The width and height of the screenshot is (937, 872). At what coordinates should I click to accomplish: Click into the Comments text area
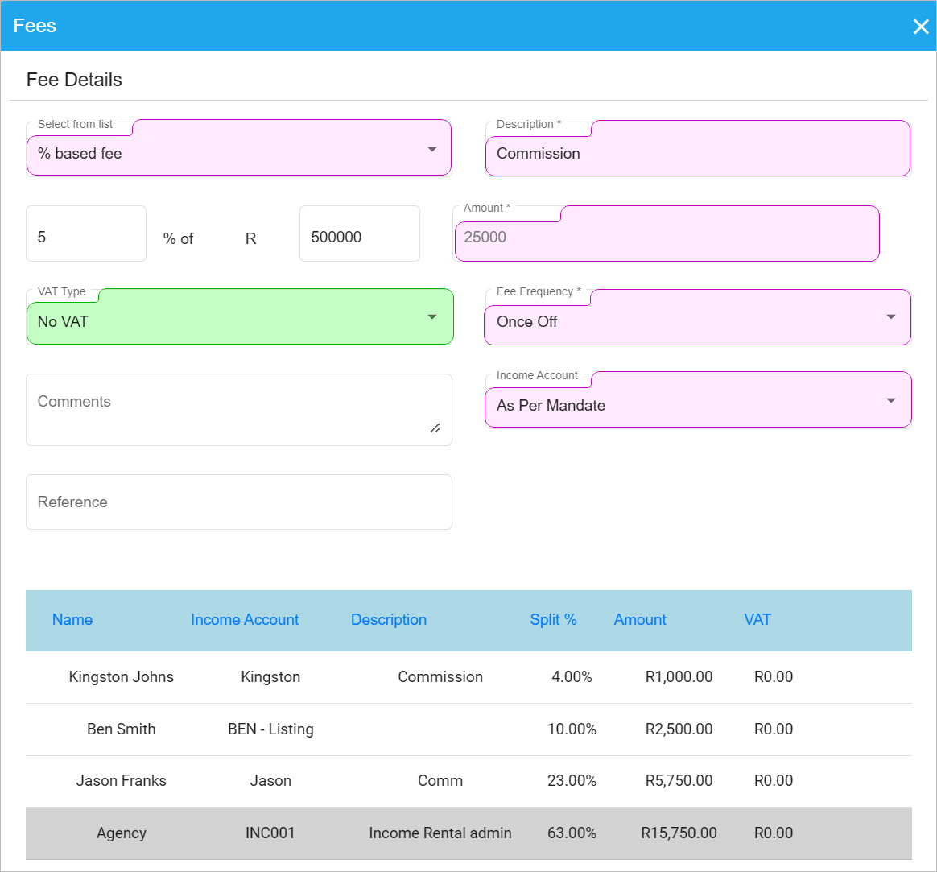click(238, 409)
